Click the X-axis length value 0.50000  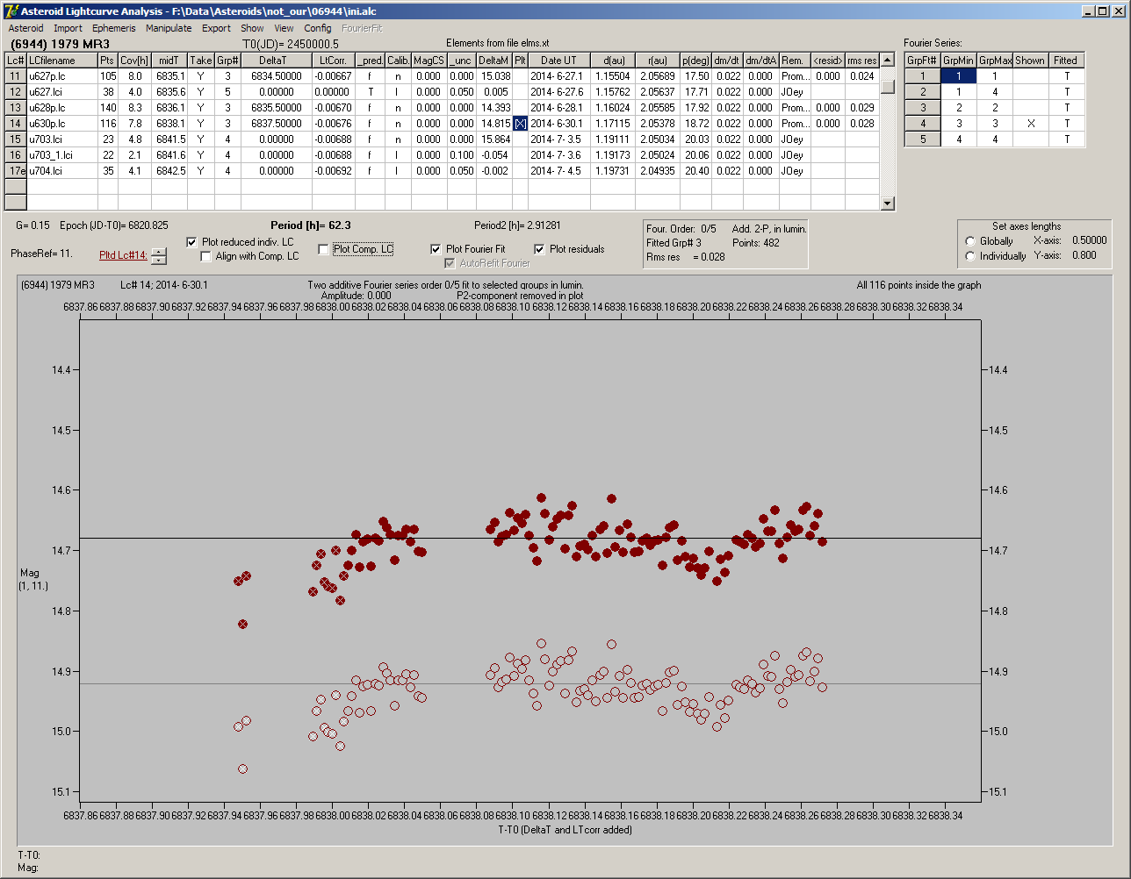pyautogui.click(x=1089, y=240)
